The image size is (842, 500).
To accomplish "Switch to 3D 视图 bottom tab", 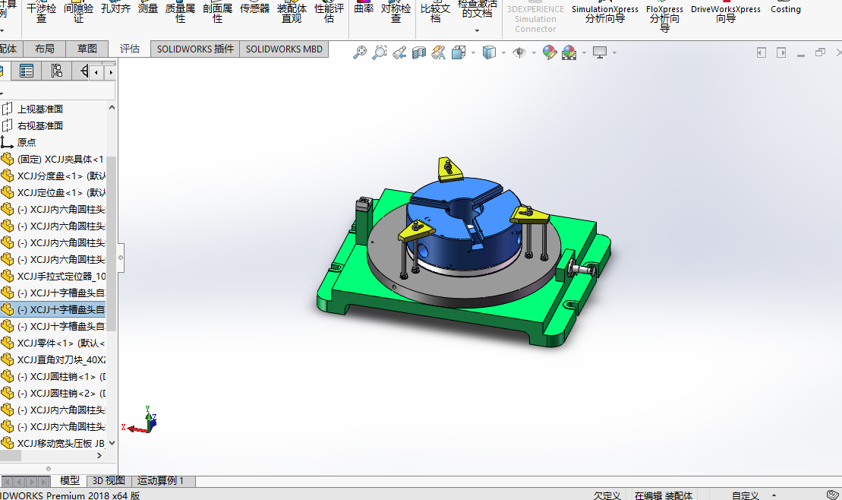I will [x=109, y=481].
